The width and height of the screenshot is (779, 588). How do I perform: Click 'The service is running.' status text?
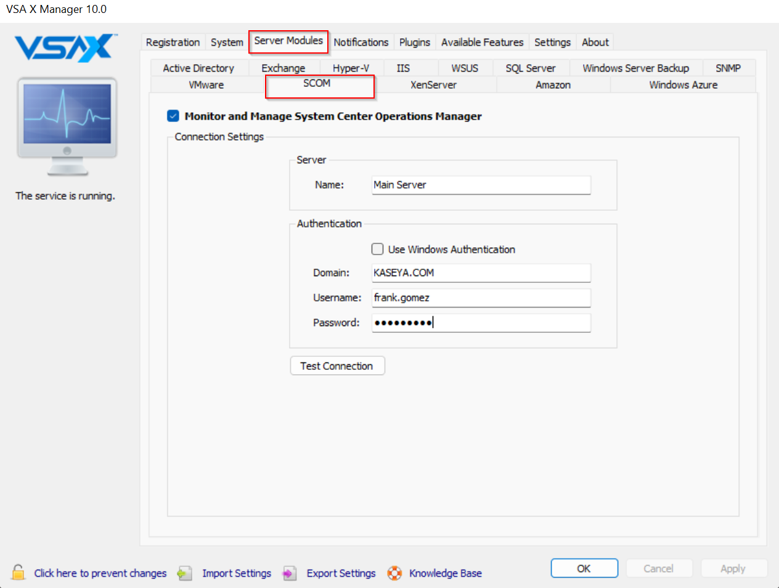[65, 196]
